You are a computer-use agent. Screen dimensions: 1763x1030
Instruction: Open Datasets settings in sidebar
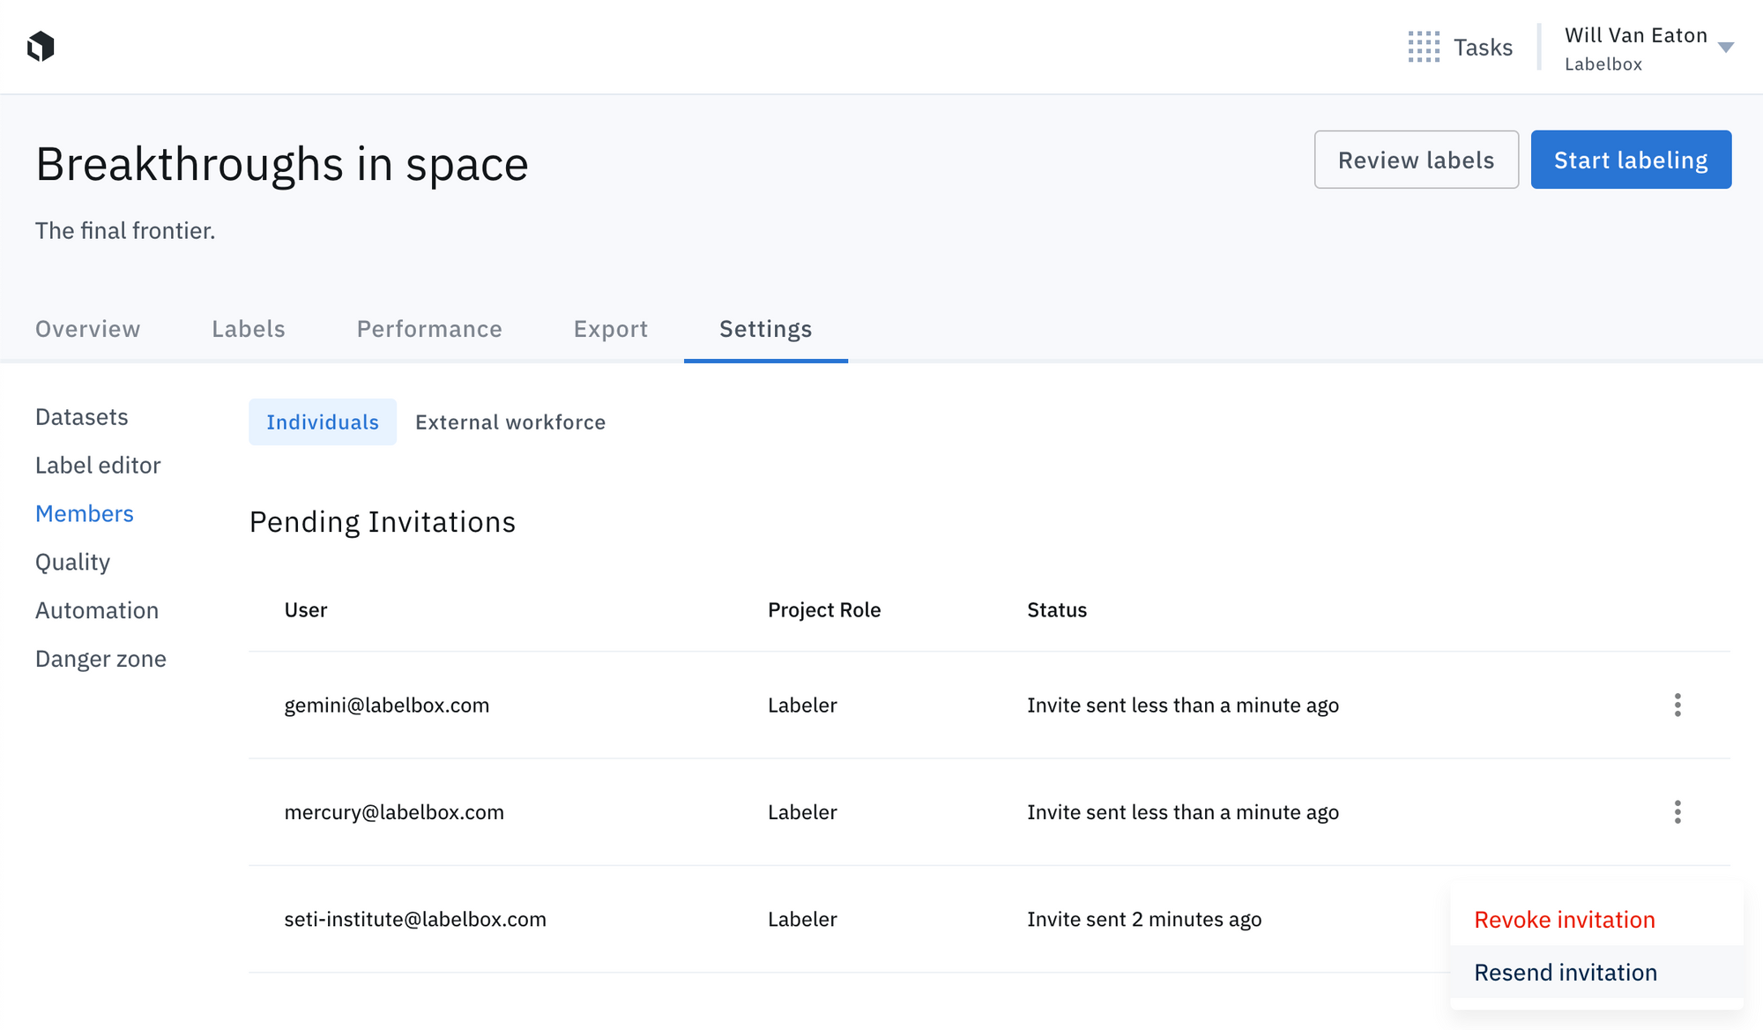point(82,416)
